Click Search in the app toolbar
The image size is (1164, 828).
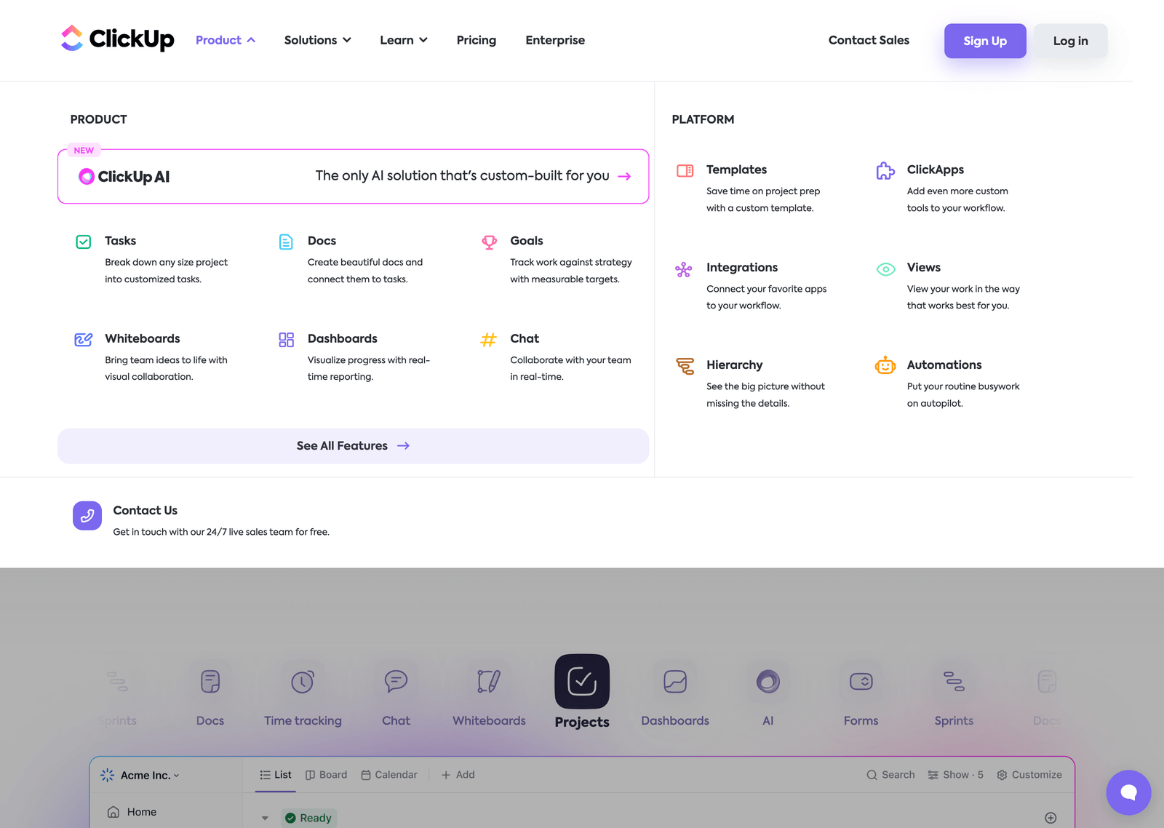coord(890,775)
